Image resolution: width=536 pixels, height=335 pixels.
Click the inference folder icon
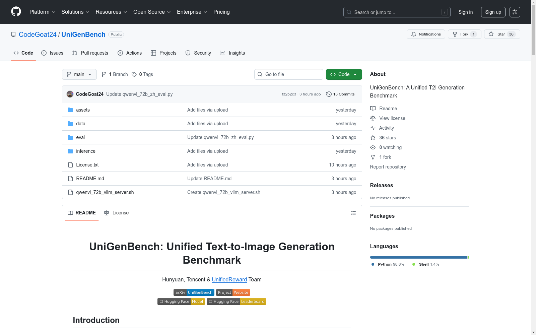tap(70, 151)
